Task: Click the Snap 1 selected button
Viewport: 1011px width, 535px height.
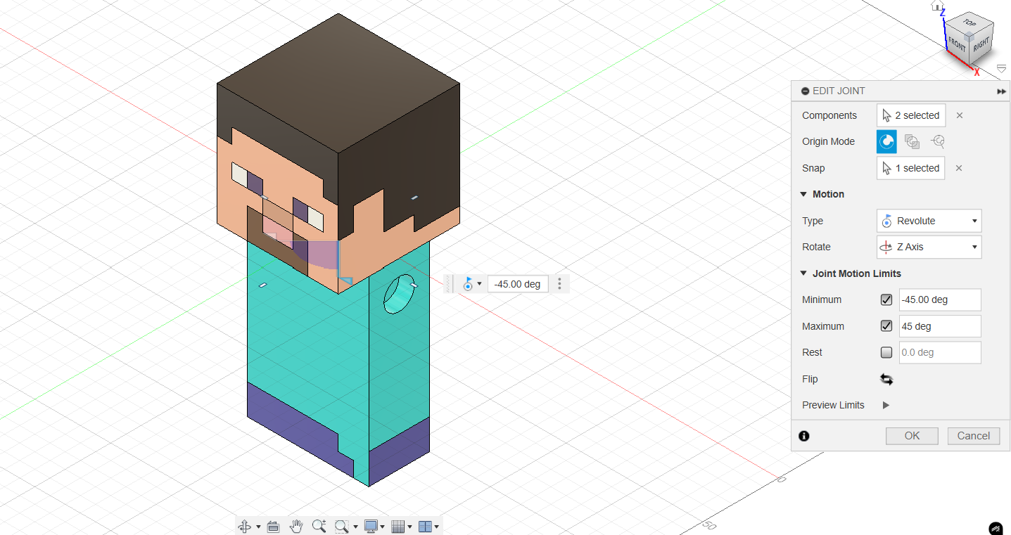Action: click(x=911, y=168)
